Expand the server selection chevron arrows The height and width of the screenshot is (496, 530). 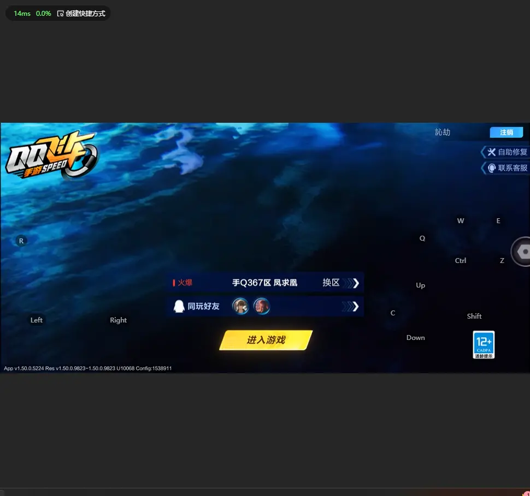351,283
